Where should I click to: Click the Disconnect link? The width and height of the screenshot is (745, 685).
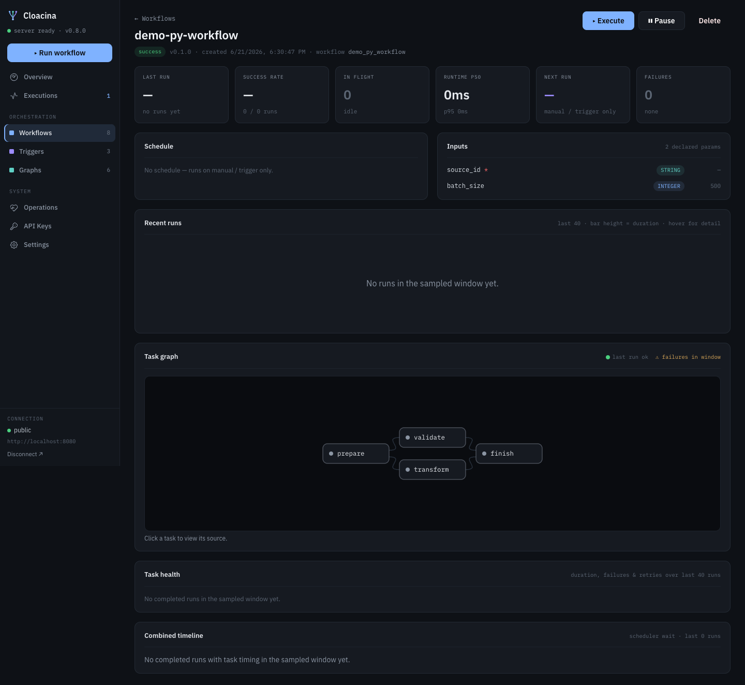click(25, 455)
